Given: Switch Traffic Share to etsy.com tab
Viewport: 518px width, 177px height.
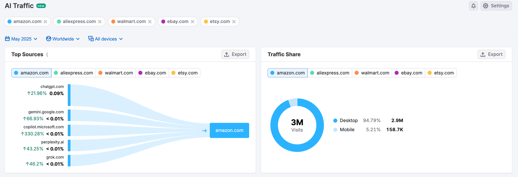Looking at the screenshot, I should pos(441,73).
